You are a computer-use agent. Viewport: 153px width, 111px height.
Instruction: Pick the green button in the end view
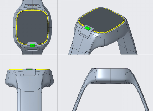[29, 69]
